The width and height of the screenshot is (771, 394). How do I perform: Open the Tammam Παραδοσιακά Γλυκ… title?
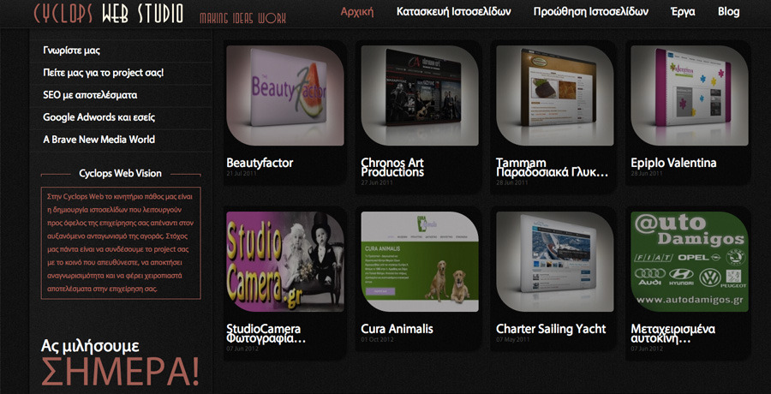pos(553,168)
